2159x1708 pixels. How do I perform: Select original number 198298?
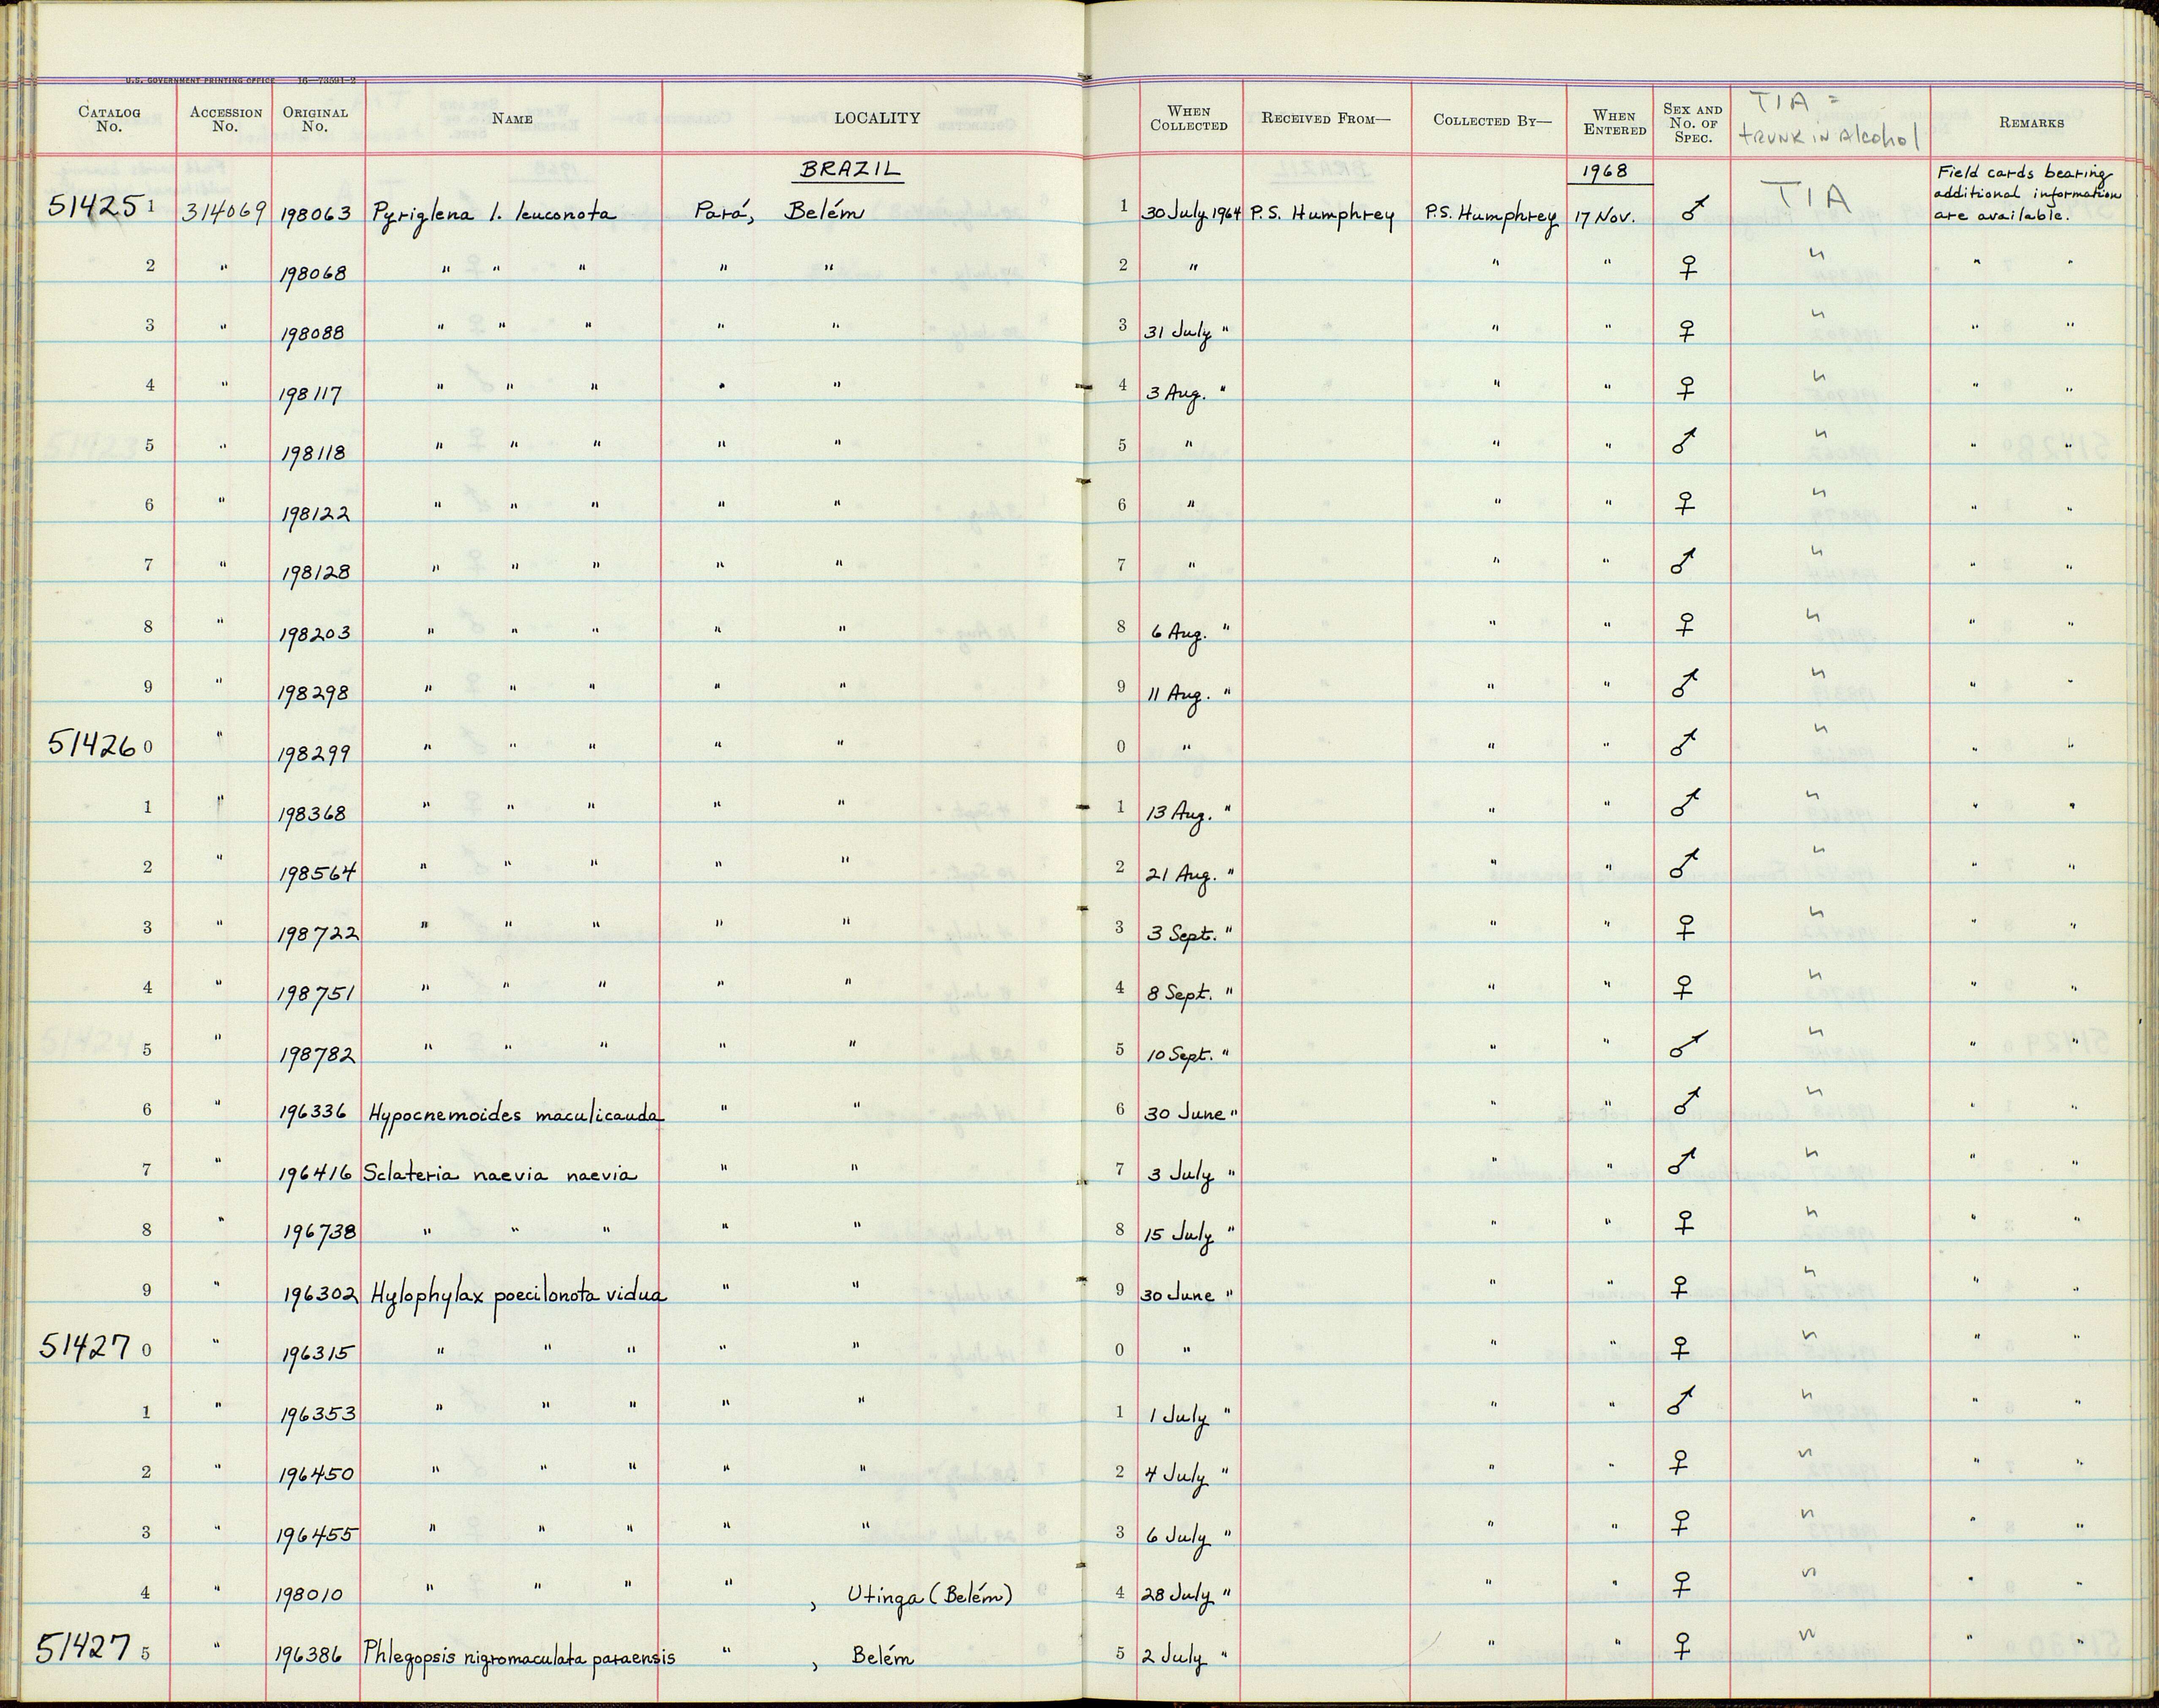314,692
